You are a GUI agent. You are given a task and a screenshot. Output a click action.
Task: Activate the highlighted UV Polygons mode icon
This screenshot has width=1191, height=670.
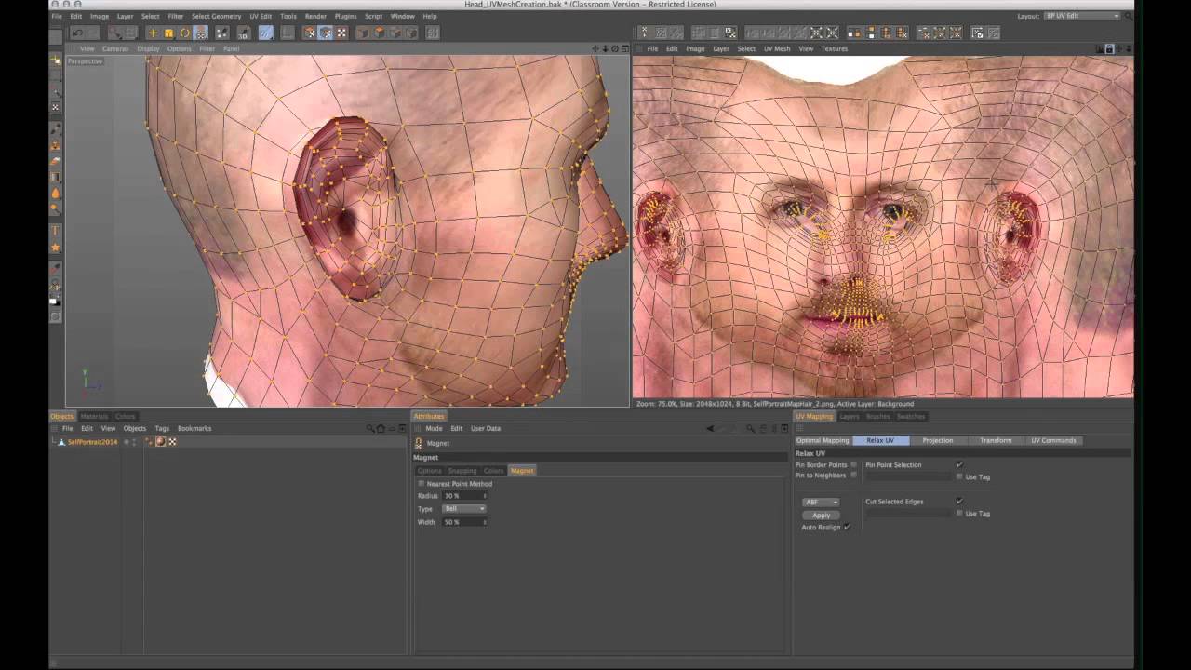(326, 33)
